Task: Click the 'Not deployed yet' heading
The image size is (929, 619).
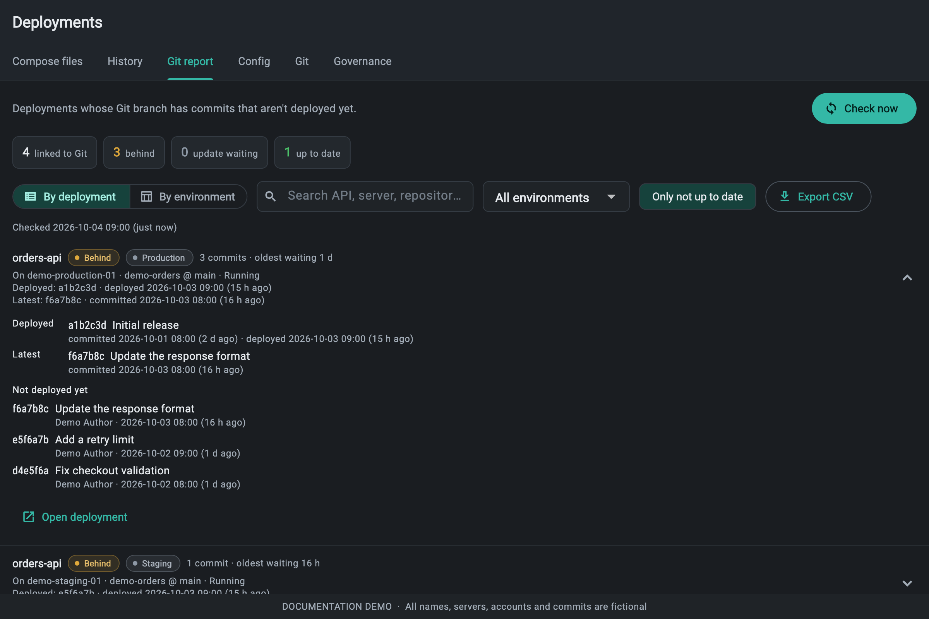Action: pyautogui.click(x=50, y=390)
